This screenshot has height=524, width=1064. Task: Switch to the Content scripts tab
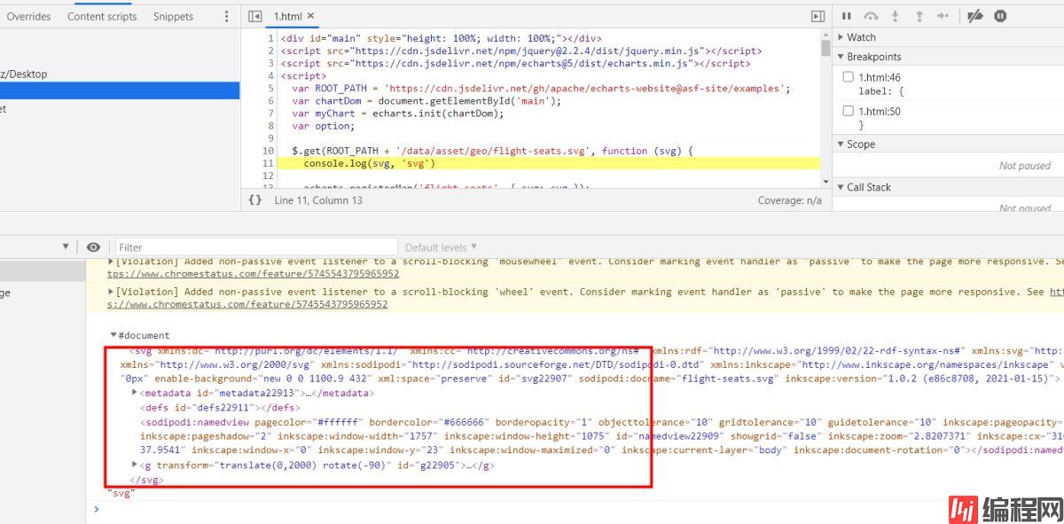102,16
